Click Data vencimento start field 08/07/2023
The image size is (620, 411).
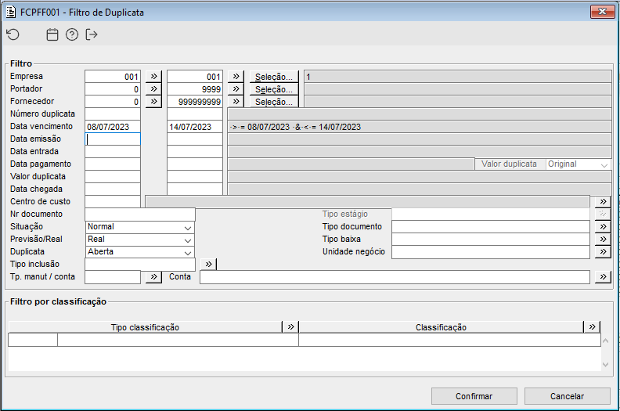tap(113, 127)
